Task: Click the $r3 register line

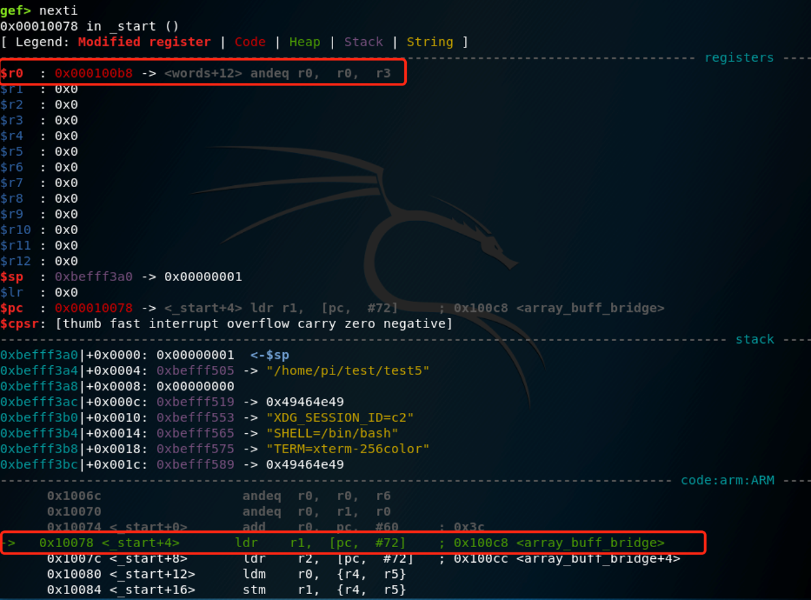Action: [x=39, y=120]
